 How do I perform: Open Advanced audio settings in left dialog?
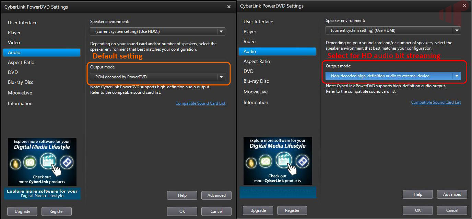[216, 195]
